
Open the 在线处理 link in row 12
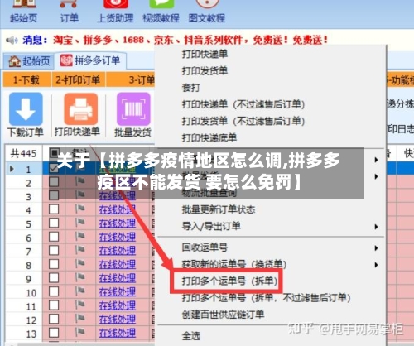point(118,320)
